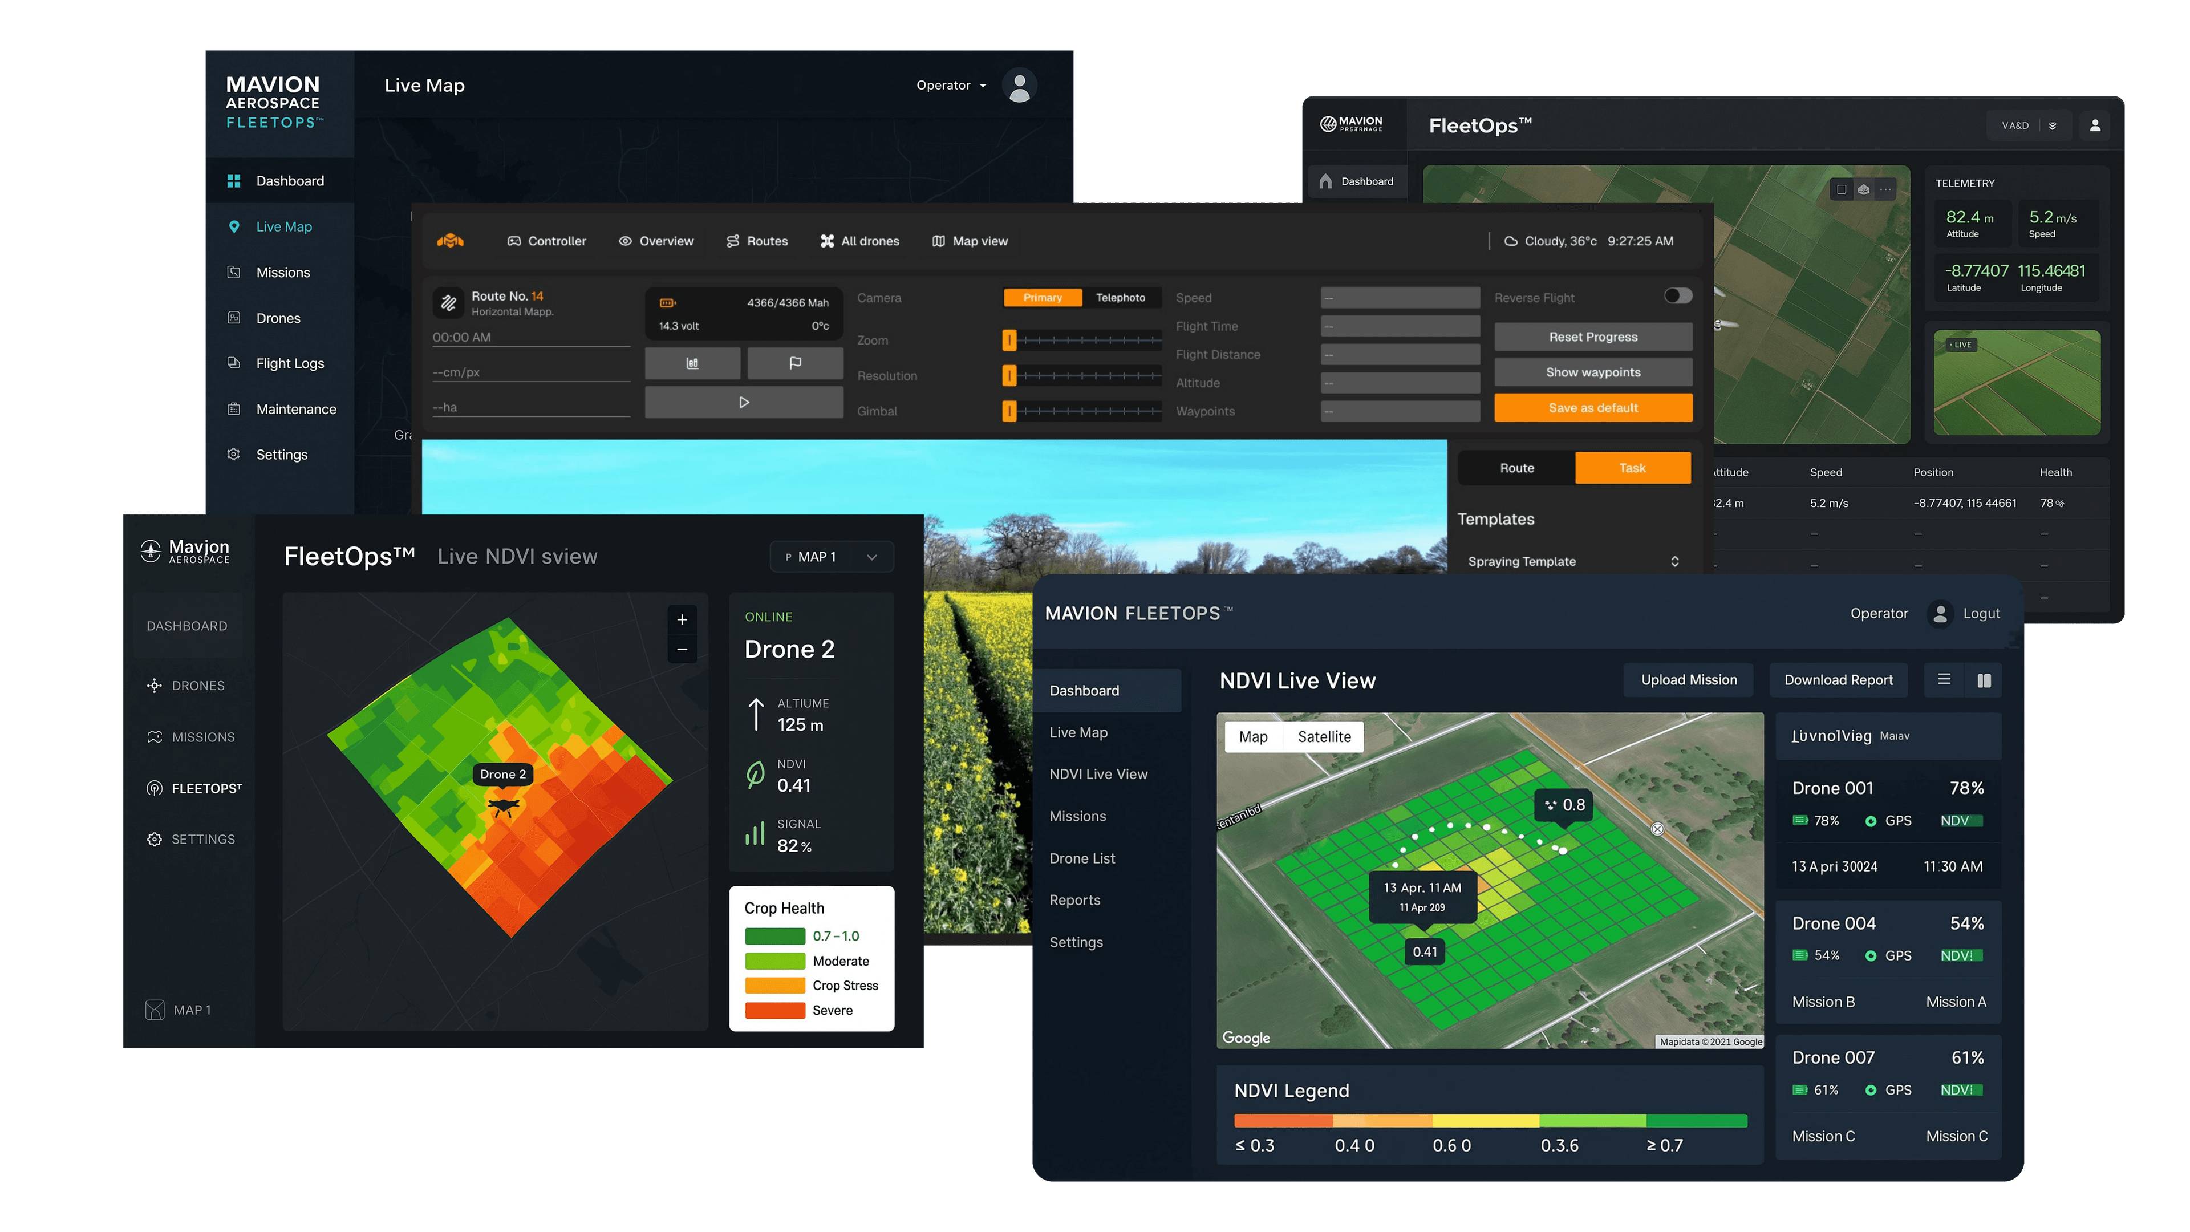The height and width of the screenshot is (1232, 2190).
Task: Open Routes tab in drone toolbar
Action: (757, 241)
